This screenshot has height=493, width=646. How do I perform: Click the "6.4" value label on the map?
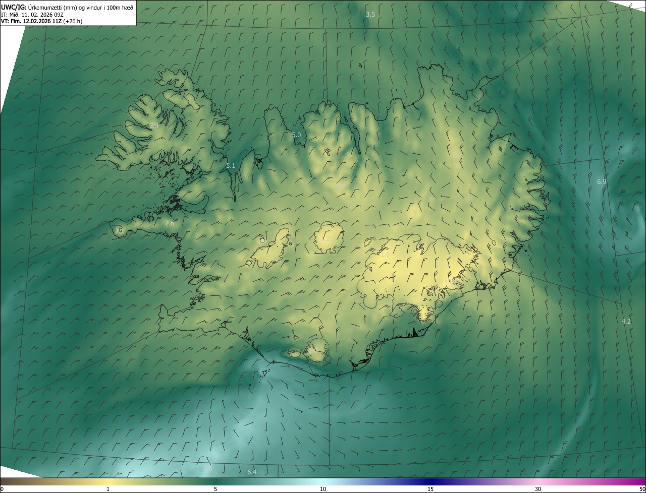click(252, 472)
